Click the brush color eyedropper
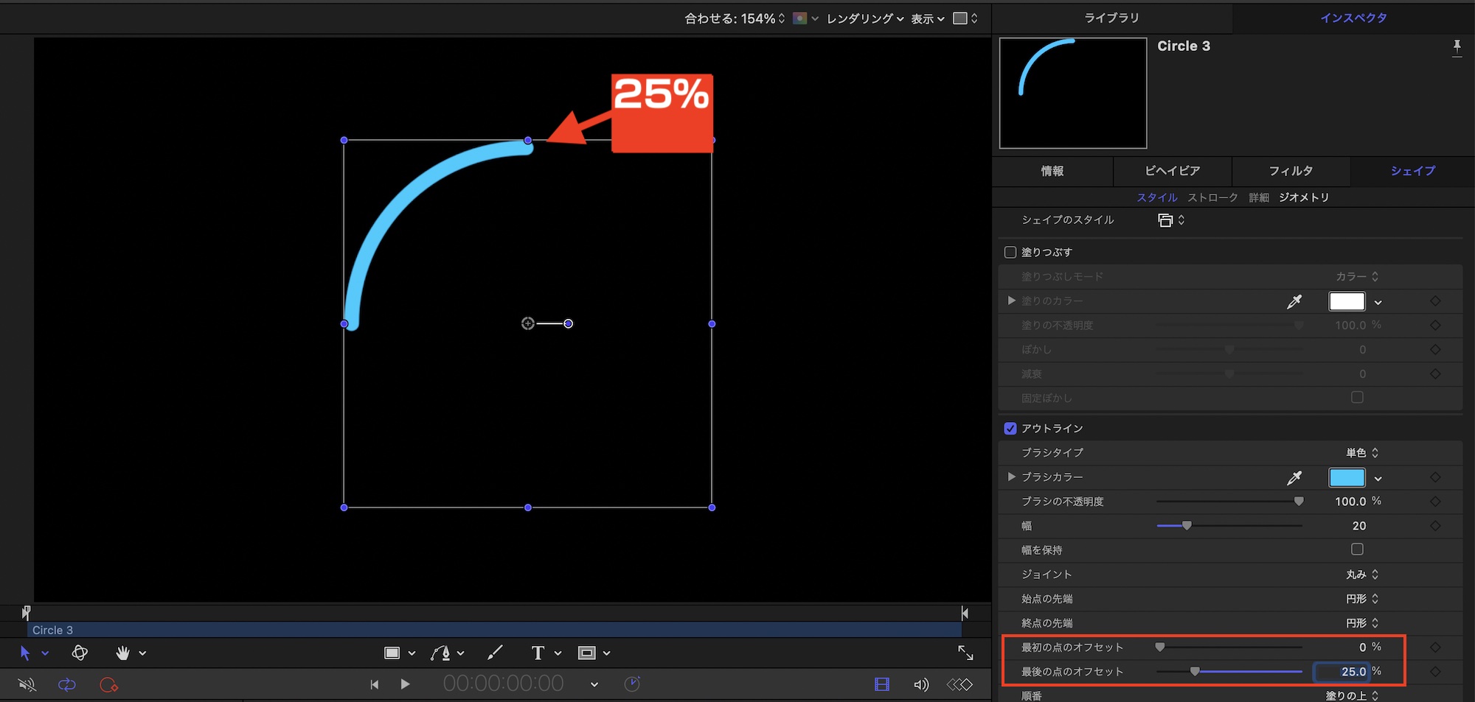The width and height of the screenshot is (1475, 702). pyautogui.click(x=1294, y=477)
